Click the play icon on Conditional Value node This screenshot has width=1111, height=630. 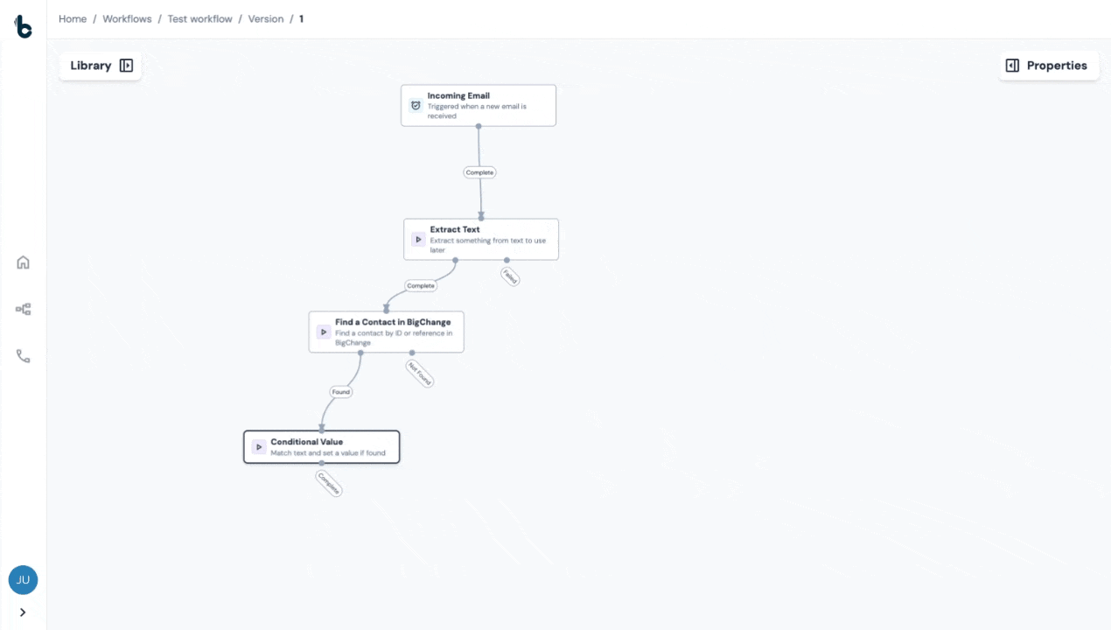259,446
